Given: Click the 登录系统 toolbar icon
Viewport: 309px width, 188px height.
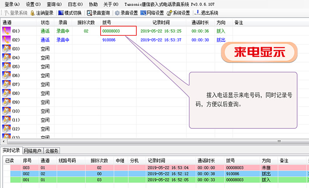Looking at the screenshot, I should point(6,13).
